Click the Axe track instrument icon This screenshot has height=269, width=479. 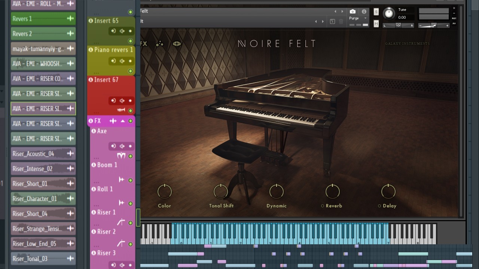click(121, 156)
